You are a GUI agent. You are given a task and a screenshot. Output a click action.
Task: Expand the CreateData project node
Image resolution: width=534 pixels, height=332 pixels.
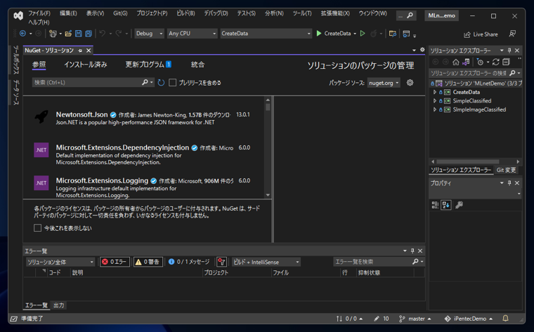pos(434,92)
